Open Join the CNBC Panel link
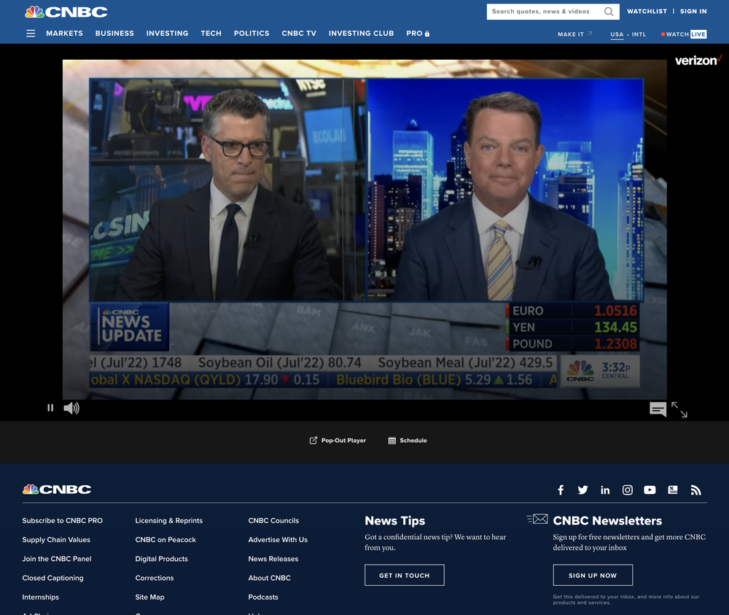This screenshot has height=615, width=729. pyautogui.click(x=57, y=559)
